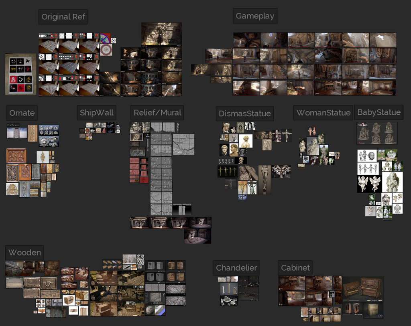
Task: Select the large red-brown carved panel in Ornate
Action: (16, 156)
